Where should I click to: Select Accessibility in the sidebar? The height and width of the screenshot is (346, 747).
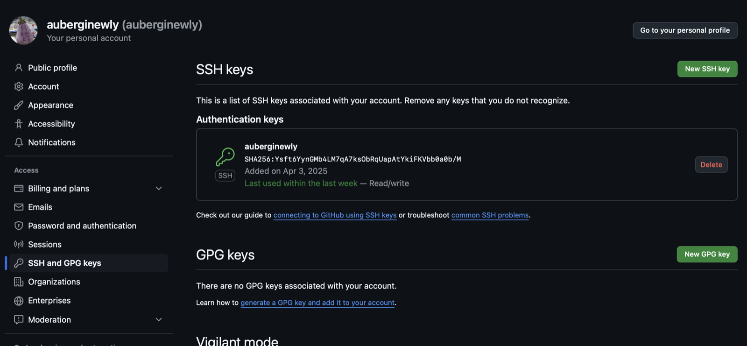coord(89,124)
